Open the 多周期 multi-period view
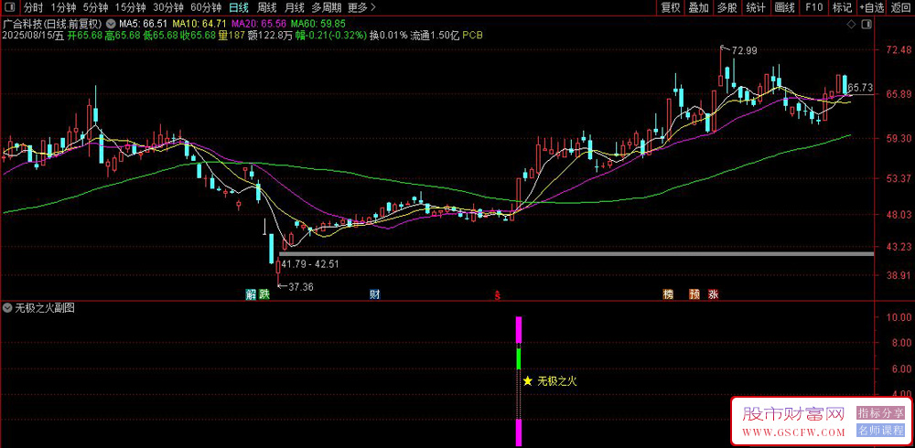The image size is (915, 448). [x=327, y=7]
